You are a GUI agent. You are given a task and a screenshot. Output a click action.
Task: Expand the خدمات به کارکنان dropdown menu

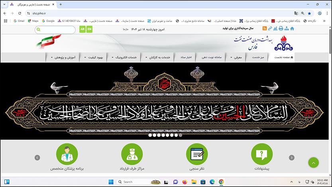157,57
